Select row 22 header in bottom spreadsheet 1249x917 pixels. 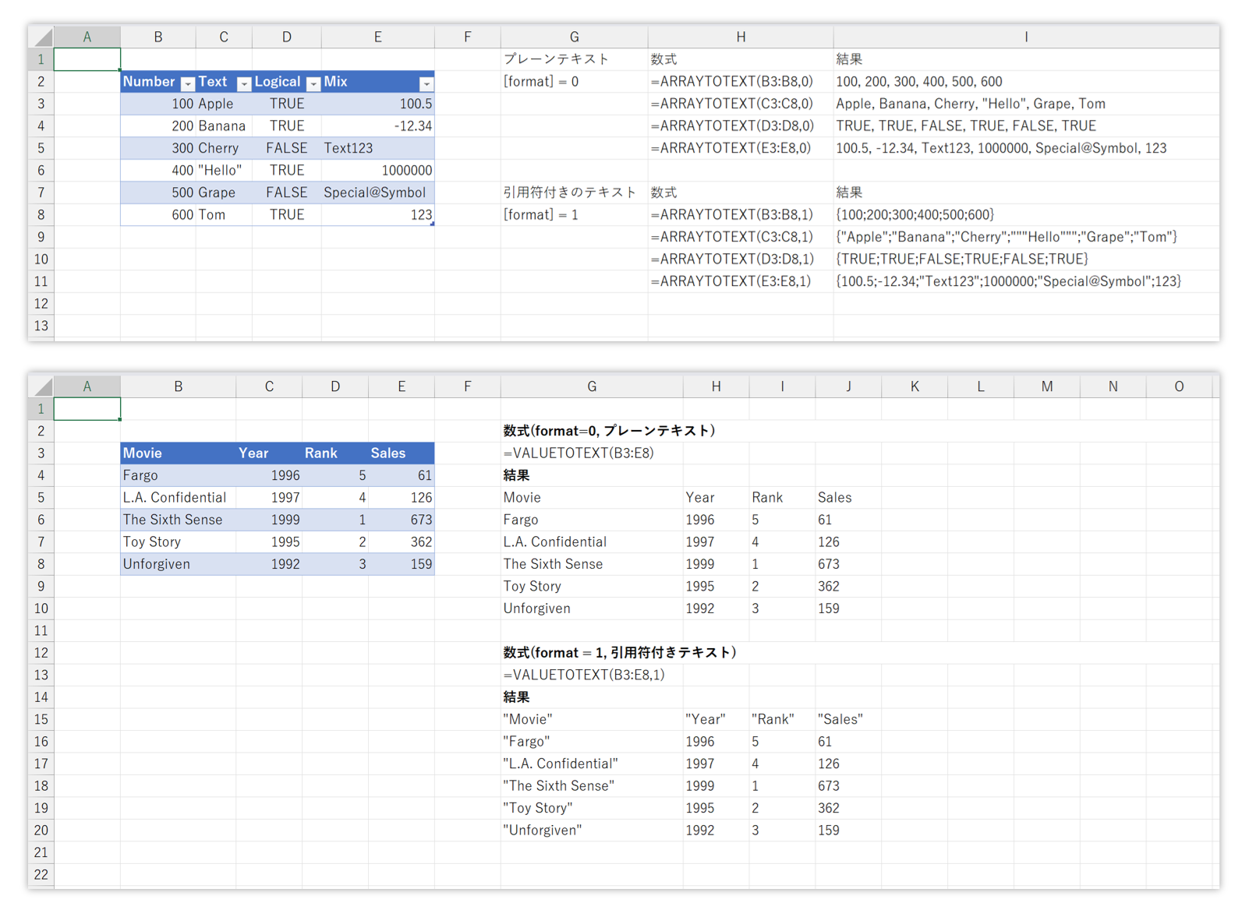[41, 875]
